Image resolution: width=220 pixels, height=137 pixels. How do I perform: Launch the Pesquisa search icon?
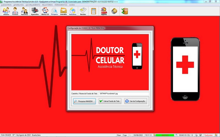[x=54, y=11]
